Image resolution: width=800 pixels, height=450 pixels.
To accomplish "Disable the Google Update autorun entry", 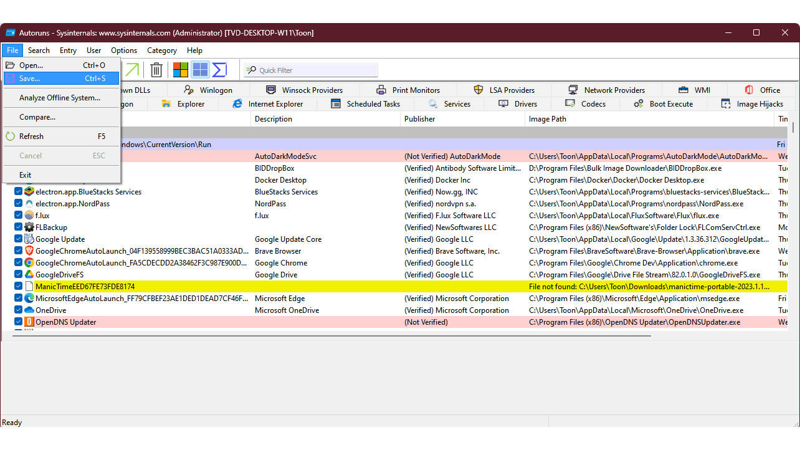I will tap(18, 239).
